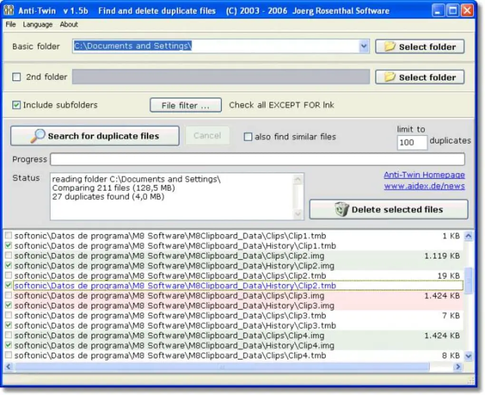Uncheck the History\Clip4.img file checkbox
Image resolution: width=485 pixels, height=395 pixels.
[x=9, y=345]
